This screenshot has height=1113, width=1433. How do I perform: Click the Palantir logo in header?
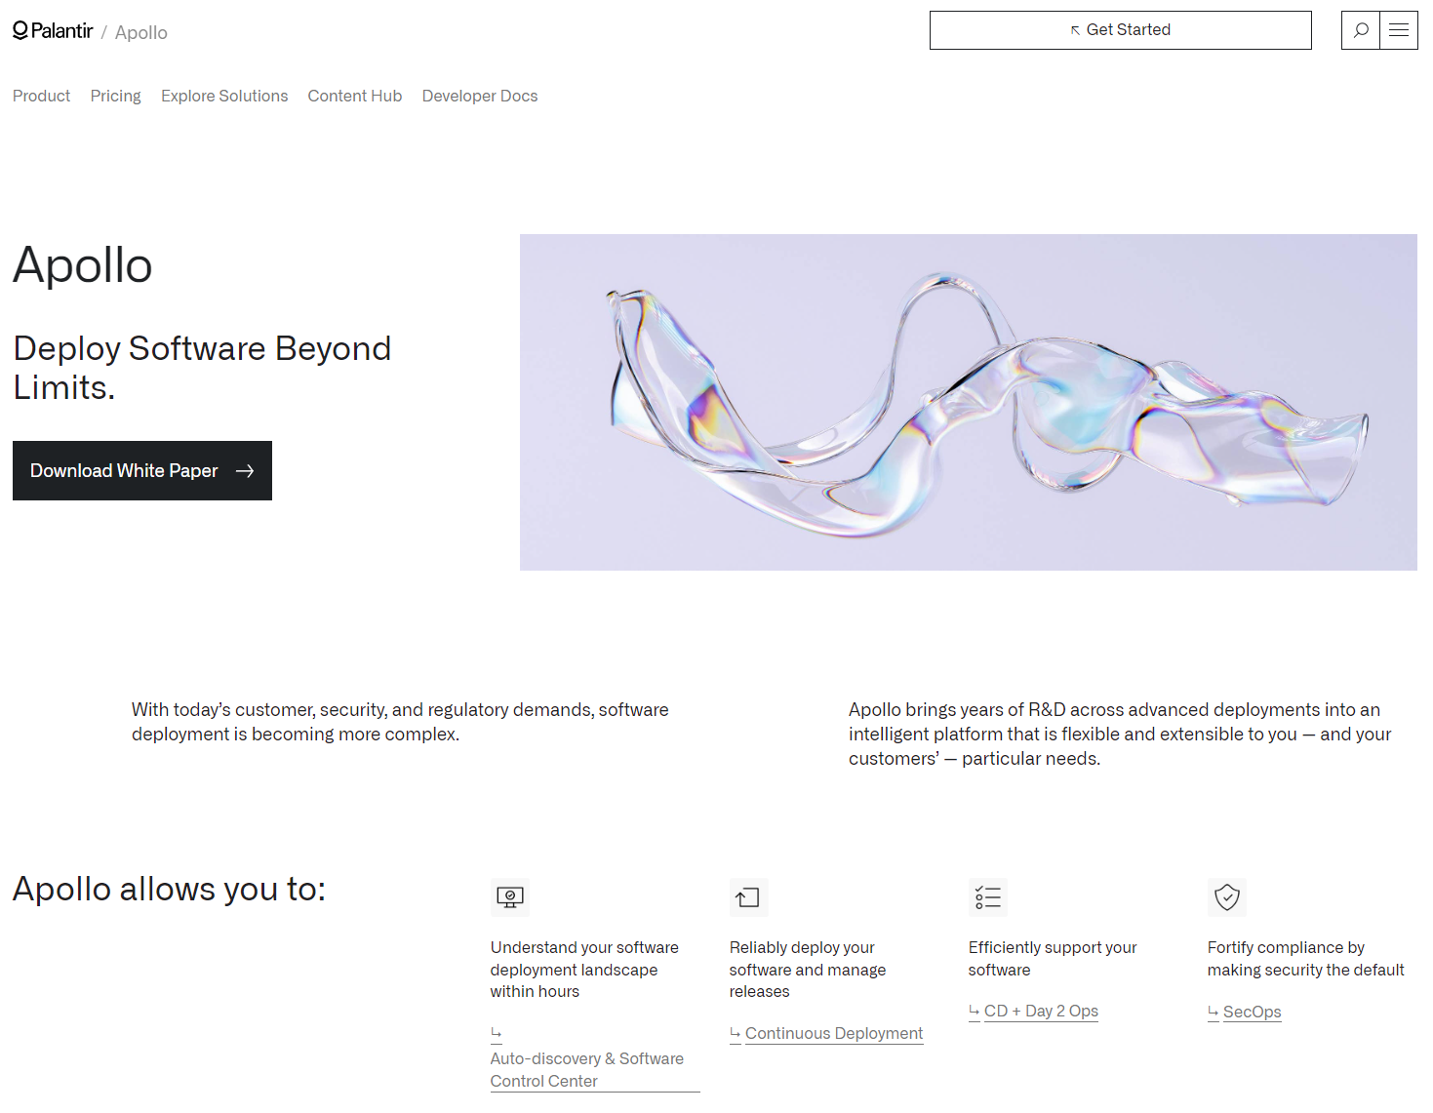(x=53, y=31)
